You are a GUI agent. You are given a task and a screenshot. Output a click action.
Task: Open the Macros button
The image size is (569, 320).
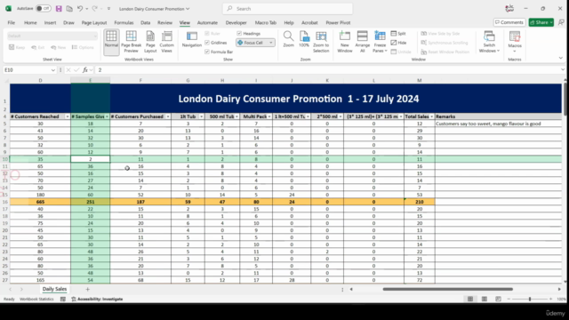(515, 42)
